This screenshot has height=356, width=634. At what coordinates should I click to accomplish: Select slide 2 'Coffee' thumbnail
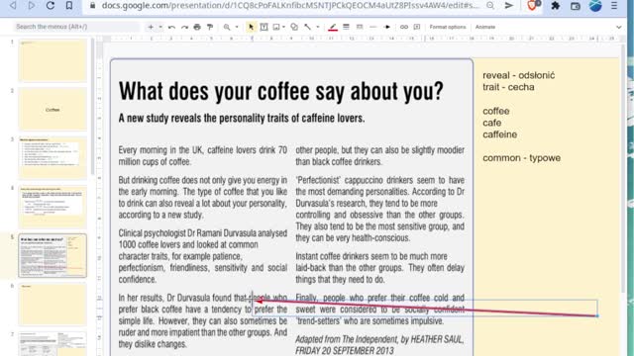53,110
